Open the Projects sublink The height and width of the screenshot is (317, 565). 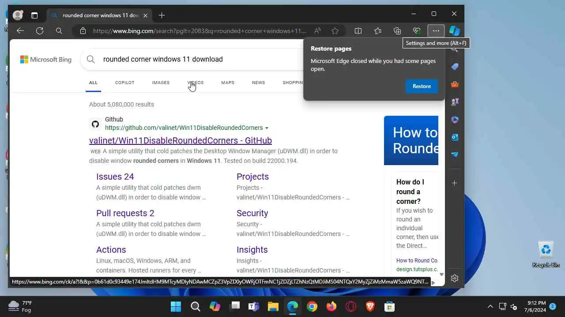252,177
